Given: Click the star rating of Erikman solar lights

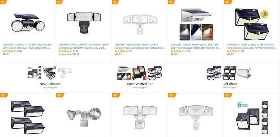Looking at the screenshot, I should click(x=233, y=51).
